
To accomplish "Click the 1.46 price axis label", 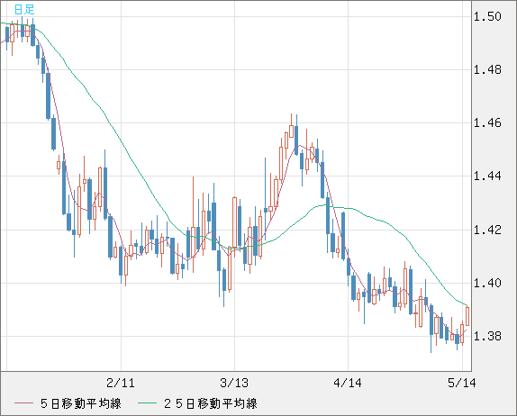I will [x=487, y=123].
